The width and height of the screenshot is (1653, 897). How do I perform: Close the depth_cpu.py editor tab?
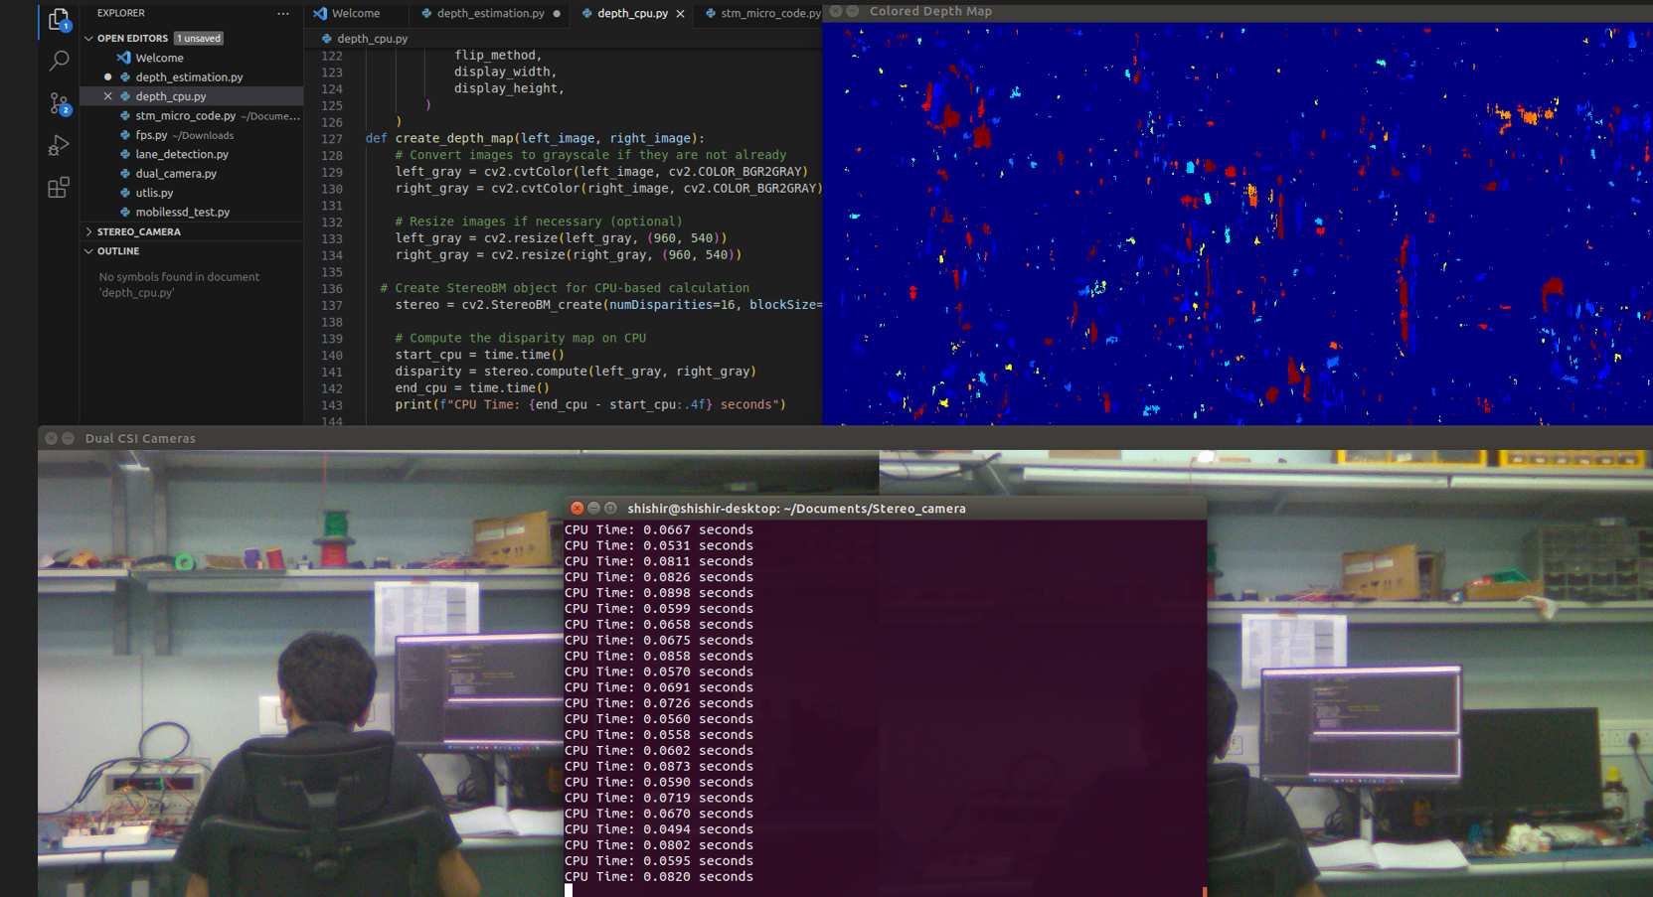pyautogui.click(x=680, y=14)
